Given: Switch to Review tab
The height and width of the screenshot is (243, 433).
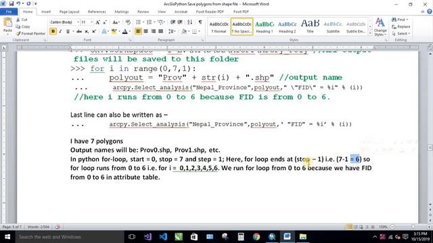Looking at the screenshot, I should pyautogui.click(x=143, y=11).
